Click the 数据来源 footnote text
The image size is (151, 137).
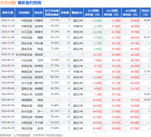coord(31,135)
